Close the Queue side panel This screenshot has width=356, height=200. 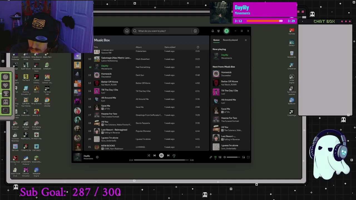click(x=246, y=40)
